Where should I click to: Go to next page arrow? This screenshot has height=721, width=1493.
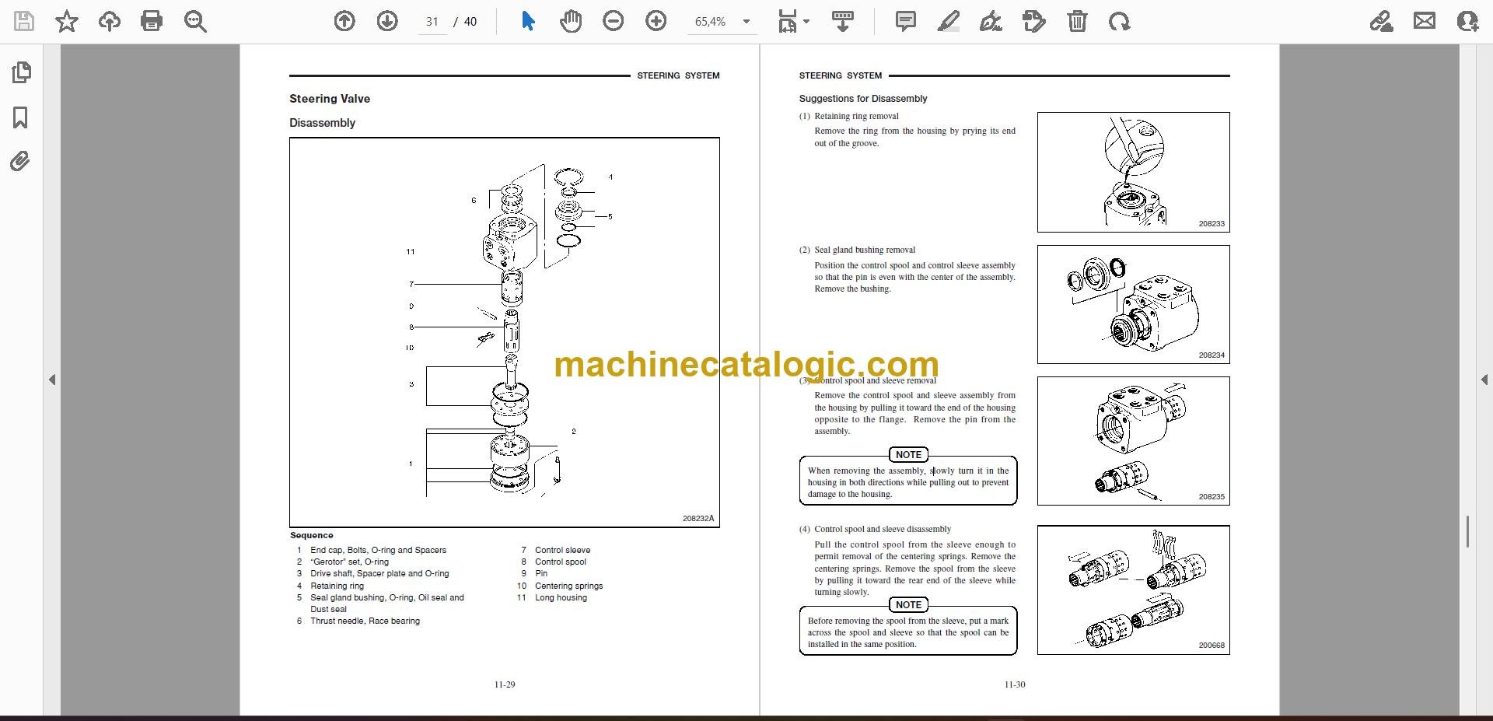387,21
